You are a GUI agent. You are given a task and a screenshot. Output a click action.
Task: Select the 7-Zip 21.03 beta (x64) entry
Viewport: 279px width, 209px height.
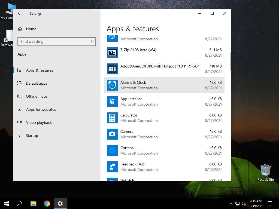coord(164,53)
